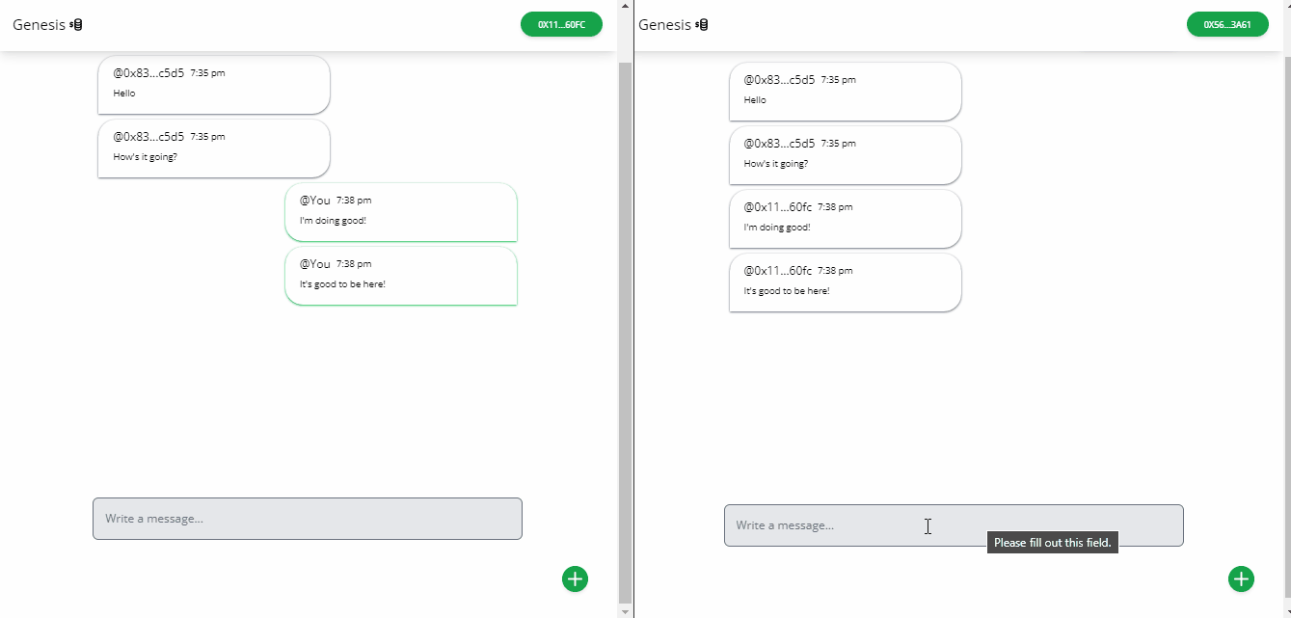Click your It's good to be here! bubble

click(x=401, y=276)
